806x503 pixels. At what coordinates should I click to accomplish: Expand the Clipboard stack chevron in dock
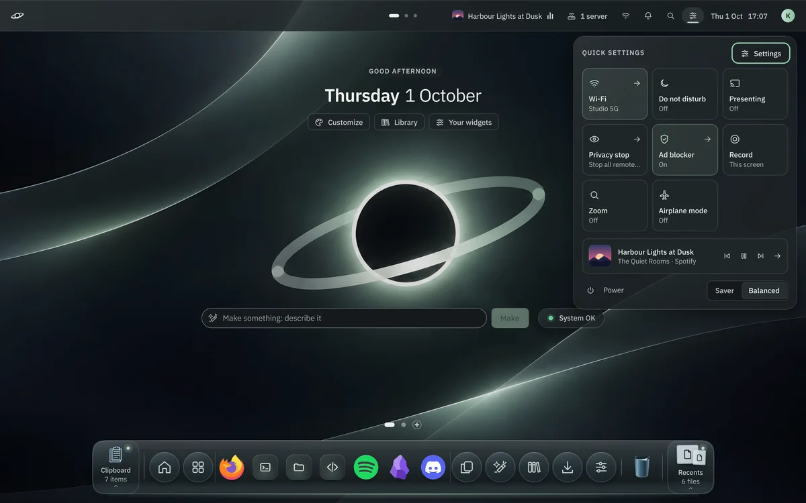coord(116,487)
